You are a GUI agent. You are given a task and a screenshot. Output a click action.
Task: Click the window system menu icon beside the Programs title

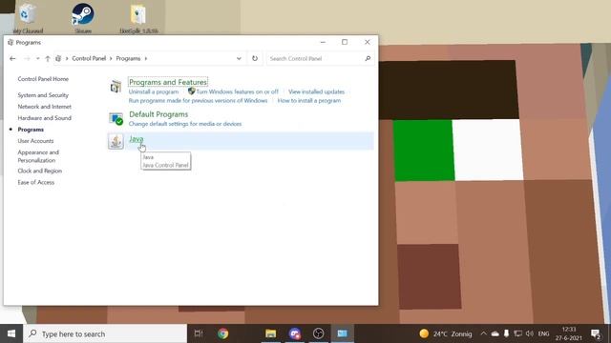11,42
